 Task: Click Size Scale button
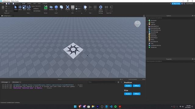point(128,94)
